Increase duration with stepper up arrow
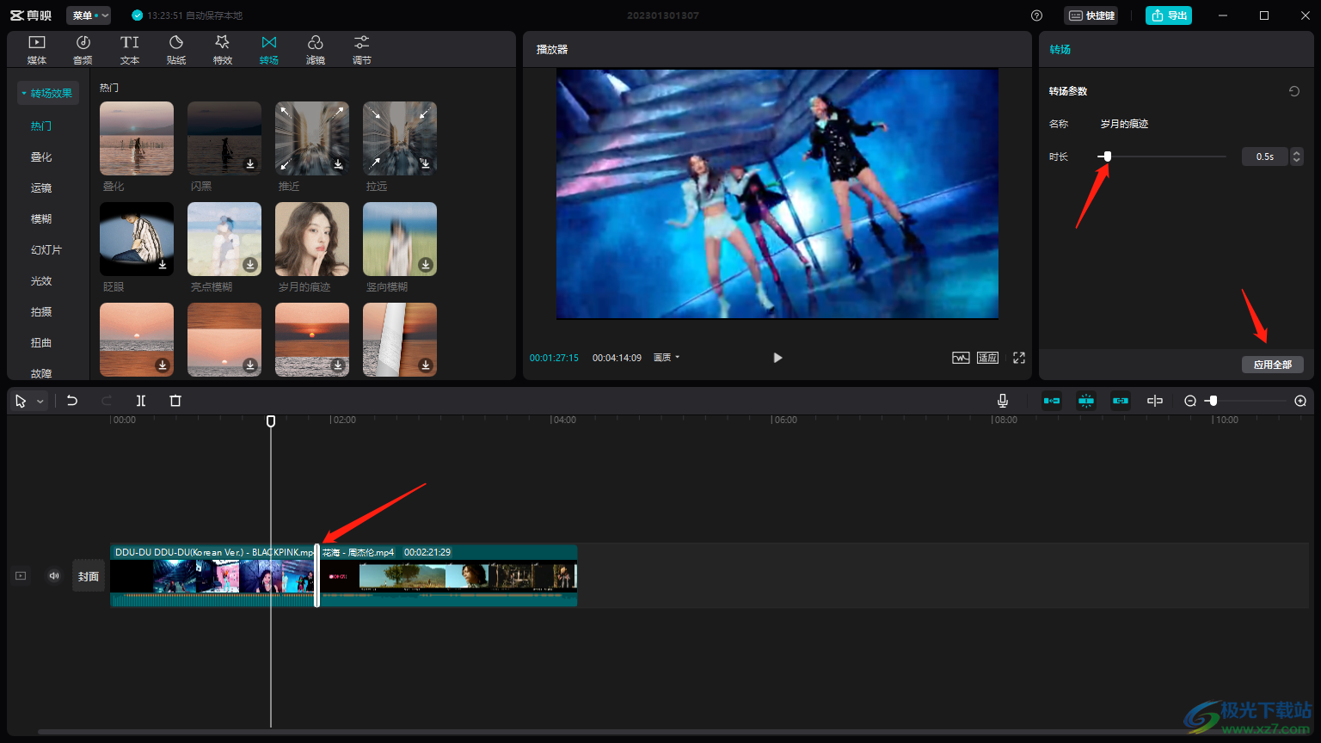Screen dimensions: 1321x743 (x=1297, y=152)
